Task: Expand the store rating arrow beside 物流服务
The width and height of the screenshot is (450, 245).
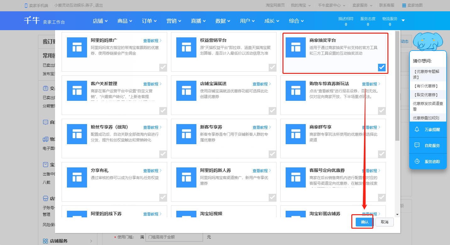Action: tap(403, 20)
